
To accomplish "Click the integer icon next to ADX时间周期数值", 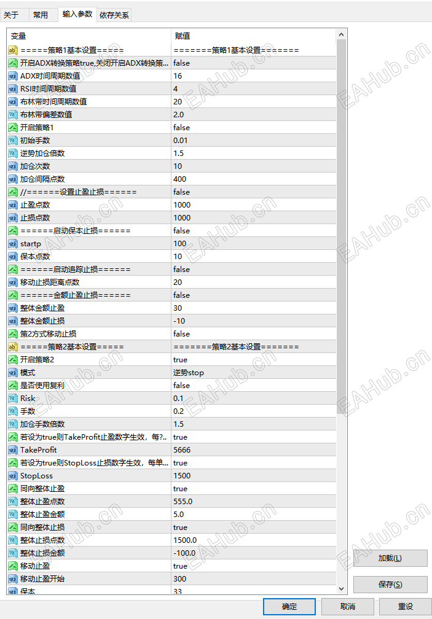I will click(x=13, y=76).
